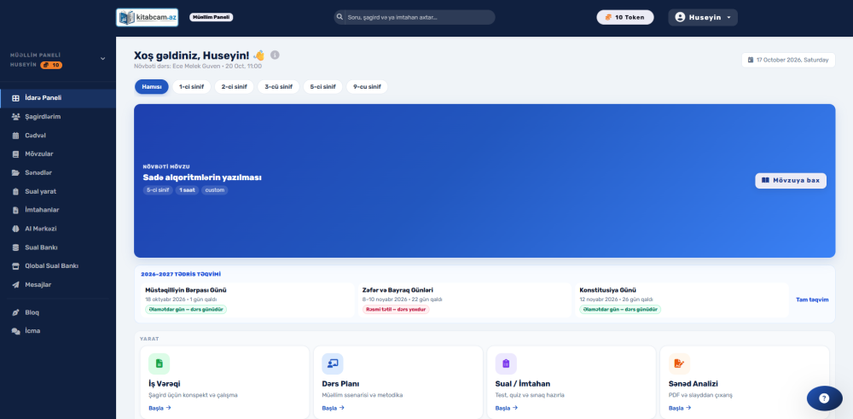The height and width of the screenshot is (419, 853).
Task: Click the blue Dərs Planı teacher icon
Action: (333, 364)
